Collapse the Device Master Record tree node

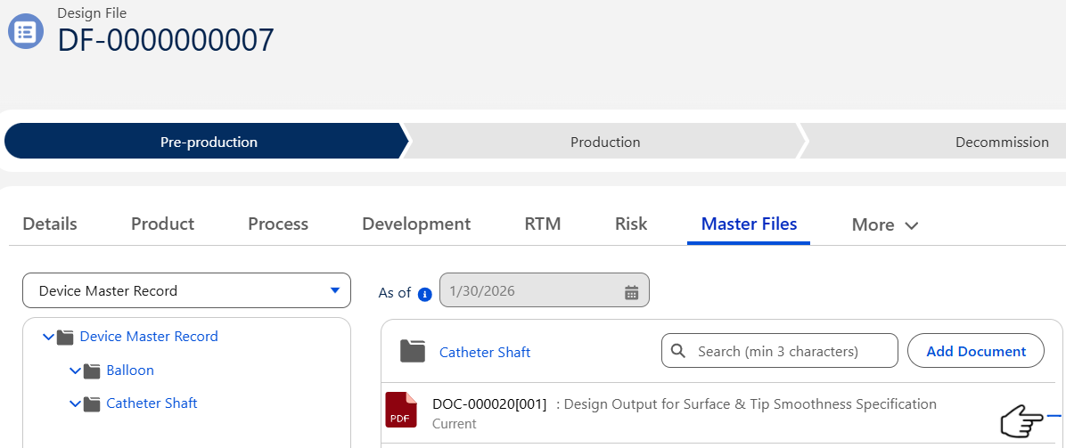pos(48,338)
